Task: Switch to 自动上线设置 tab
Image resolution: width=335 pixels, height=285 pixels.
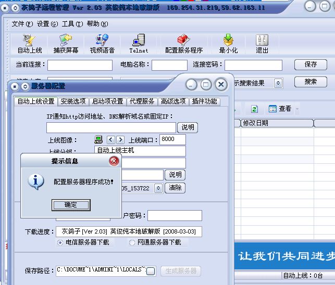Action: (36, 101)
